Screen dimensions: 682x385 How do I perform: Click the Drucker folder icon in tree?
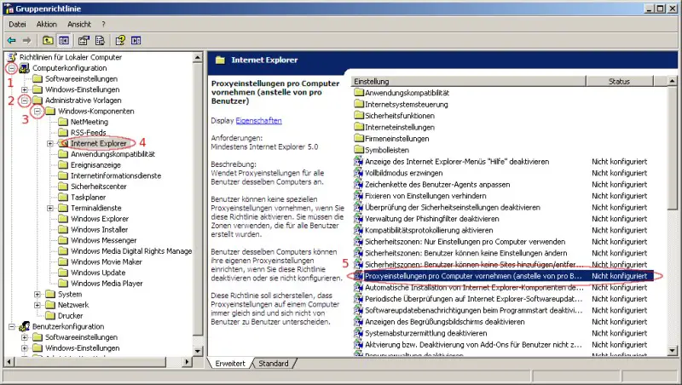tap(50, 315)
